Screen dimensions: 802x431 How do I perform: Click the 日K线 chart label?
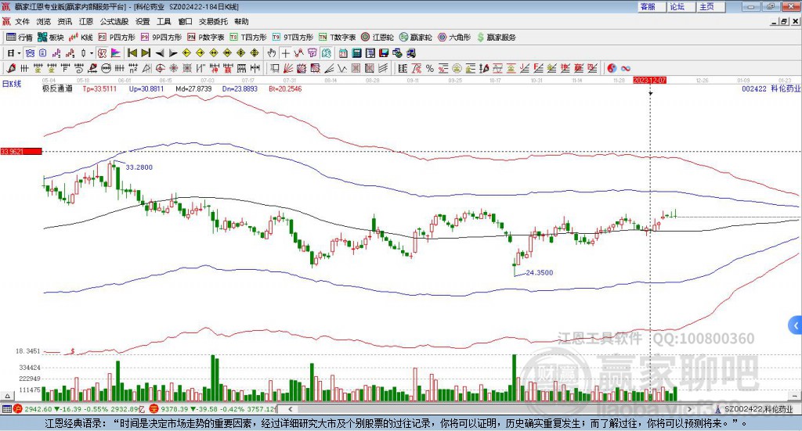(x=12, y=84)
